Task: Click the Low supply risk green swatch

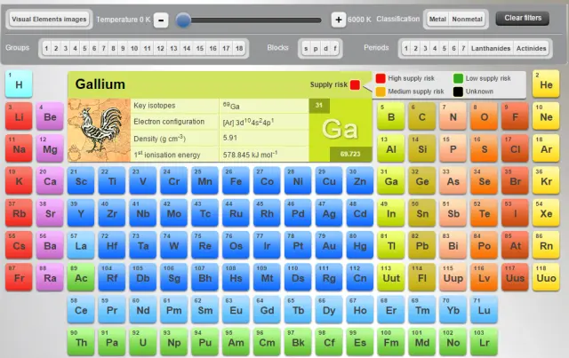Action: point(459,78)
